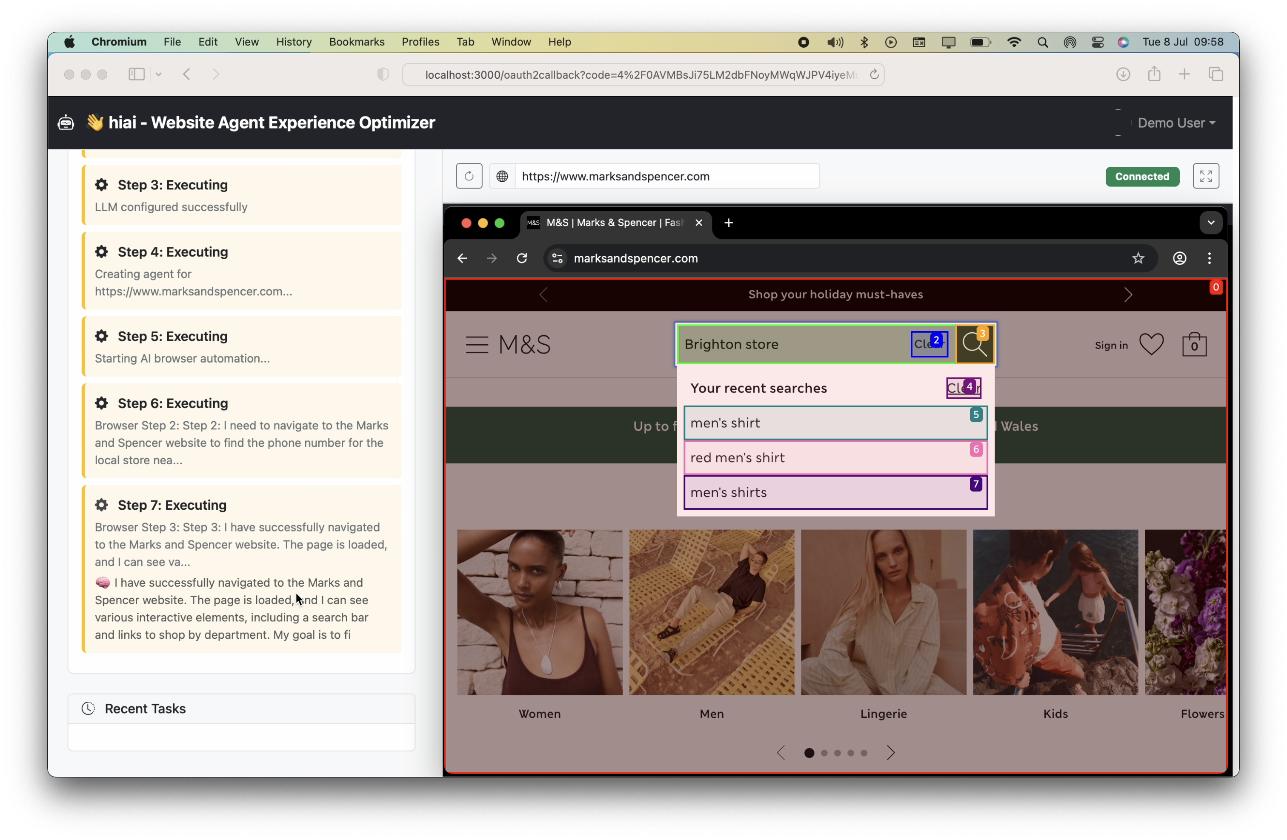Open the Bookmarks menu

click(356, 42)
